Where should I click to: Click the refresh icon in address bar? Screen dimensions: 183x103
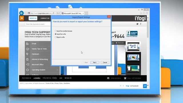(x=59, y=13)
